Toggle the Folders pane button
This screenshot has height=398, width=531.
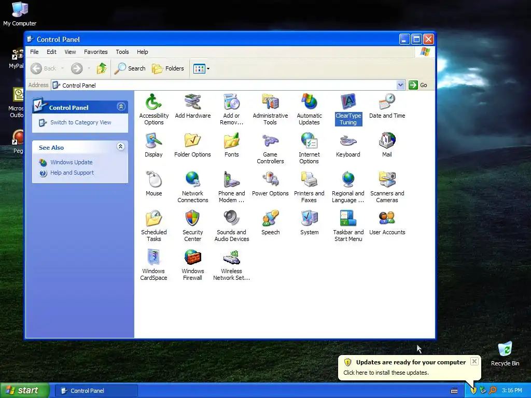pos(168,69)
